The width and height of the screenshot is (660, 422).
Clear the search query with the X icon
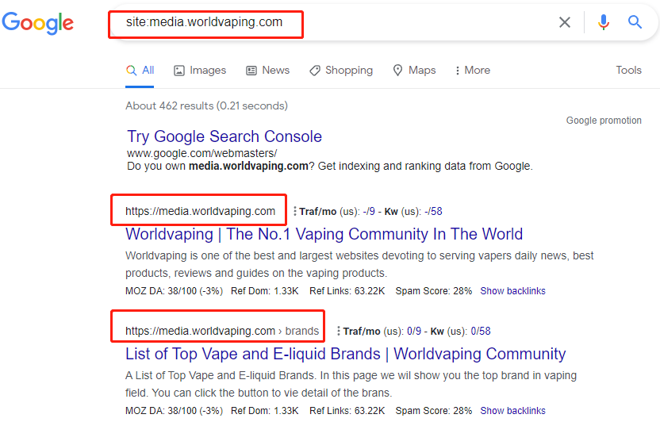coord(565,22)
